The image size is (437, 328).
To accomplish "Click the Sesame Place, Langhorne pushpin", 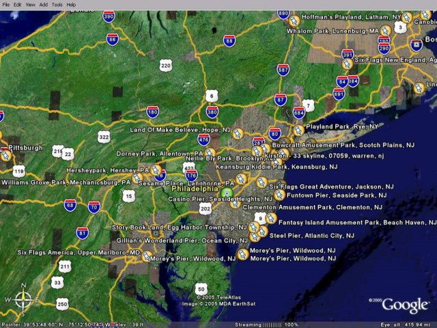I will 241,179.
